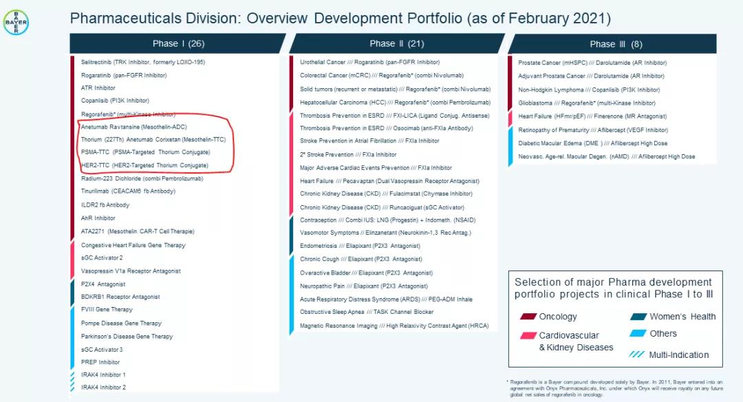743x402 pixels.
Task: Select 'Stroke Prevention in Atrial Fibrillation' row
Action: tap(369, 141)
